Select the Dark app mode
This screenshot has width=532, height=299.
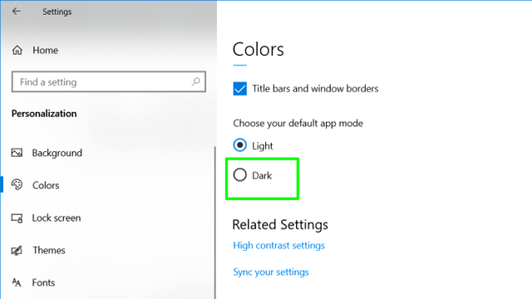pyautogui.click(x=240, y=175)
